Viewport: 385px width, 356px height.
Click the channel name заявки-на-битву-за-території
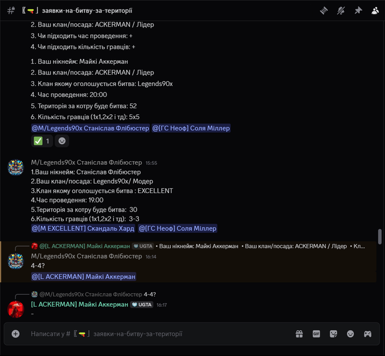coord(87,11)
